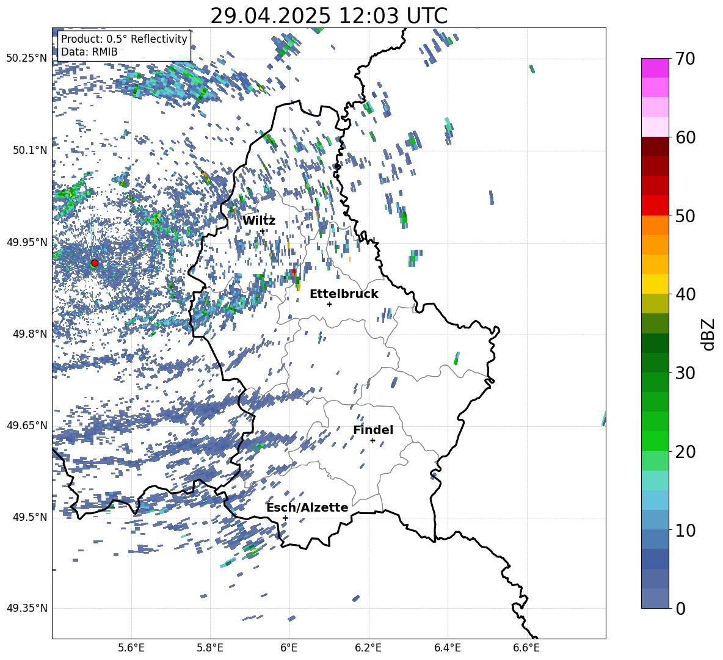This screenshot has height=660, width=723.
Task: Click the cross marker under Findel
Action: (x=372, y=441)
